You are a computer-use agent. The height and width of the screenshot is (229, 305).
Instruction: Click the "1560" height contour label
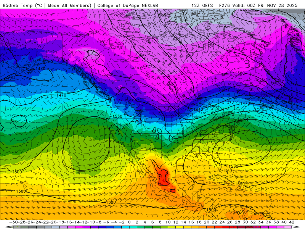click(233, 166)
